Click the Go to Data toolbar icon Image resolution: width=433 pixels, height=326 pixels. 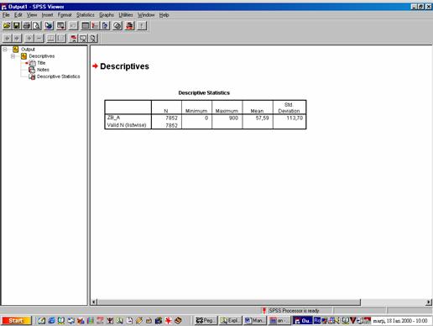coord(86,26)
